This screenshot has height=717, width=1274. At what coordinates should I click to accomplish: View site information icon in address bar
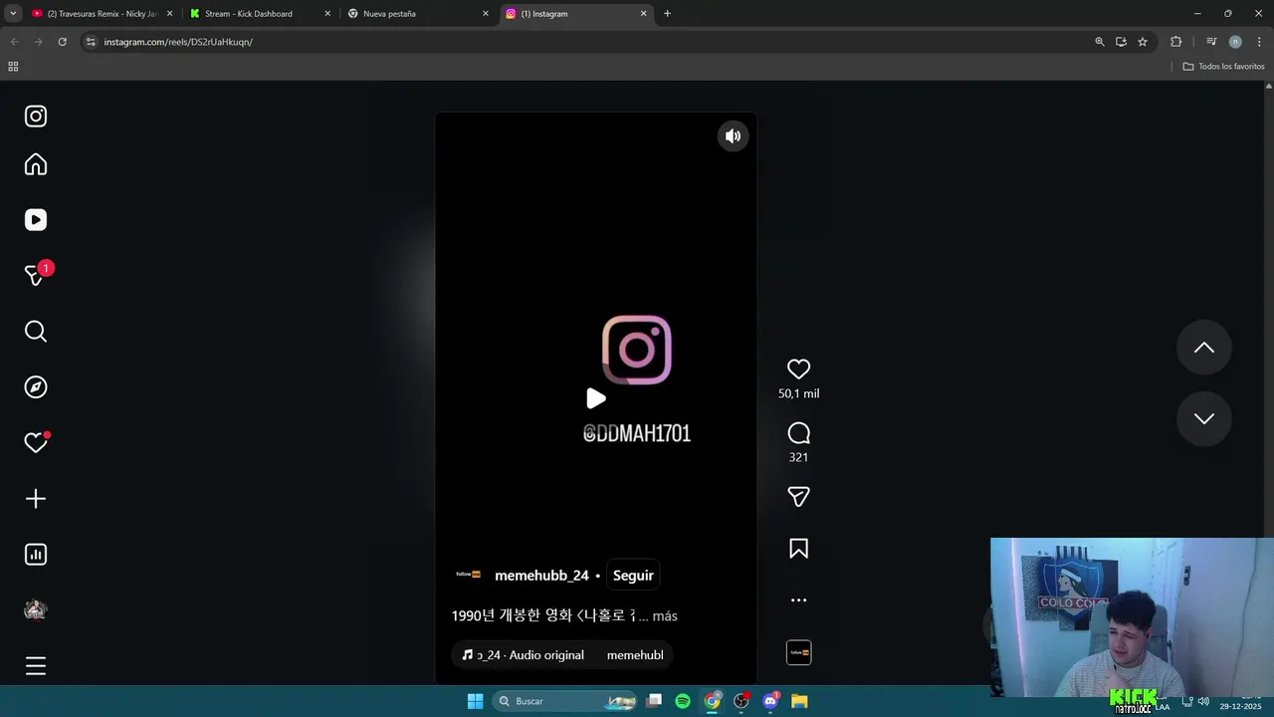pyautogui.click(x=91, y=42)
